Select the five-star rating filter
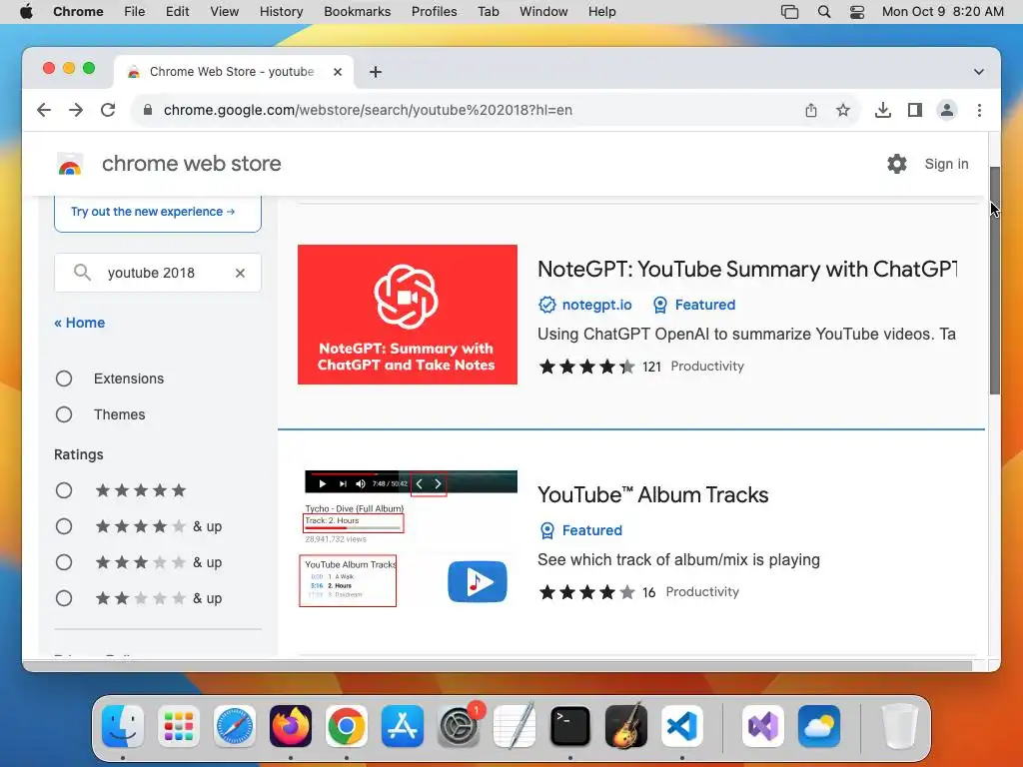The image size is (1023, 767). coord(64,490)
